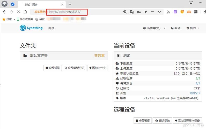
Task: Click 添加远程程序设备 to add a remote device
Action: [x=187, y=120]
